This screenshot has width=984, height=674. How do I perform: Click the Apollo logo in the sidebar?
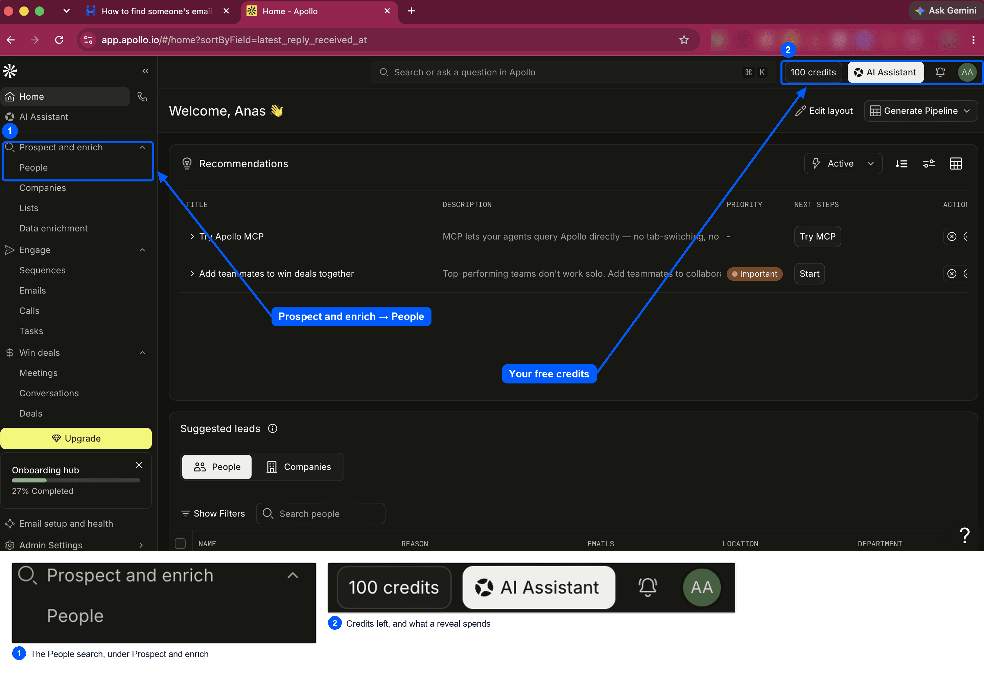tap(10, 71)
